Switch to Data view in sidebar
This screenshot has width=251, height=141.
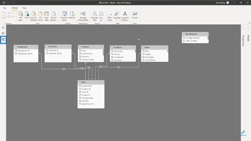[3, 33]
